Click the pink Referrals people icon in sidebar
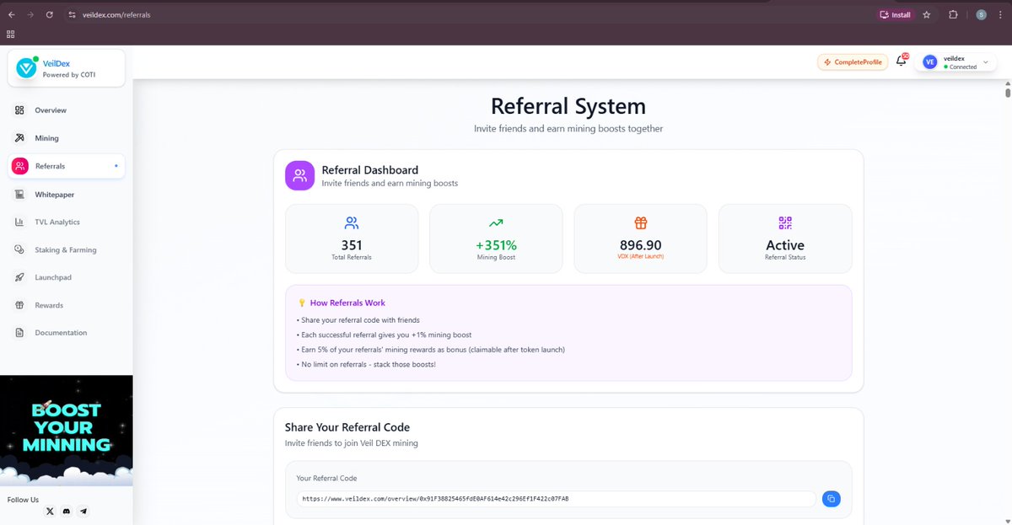Screen dimensions: 1012x525 click(19, 166)
